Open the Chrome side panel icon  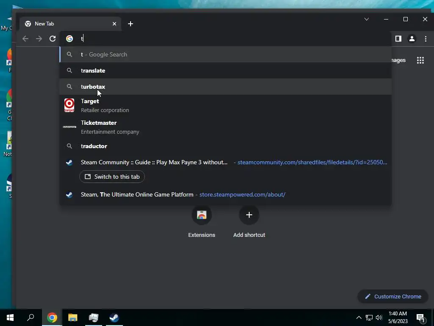point(398,39)
